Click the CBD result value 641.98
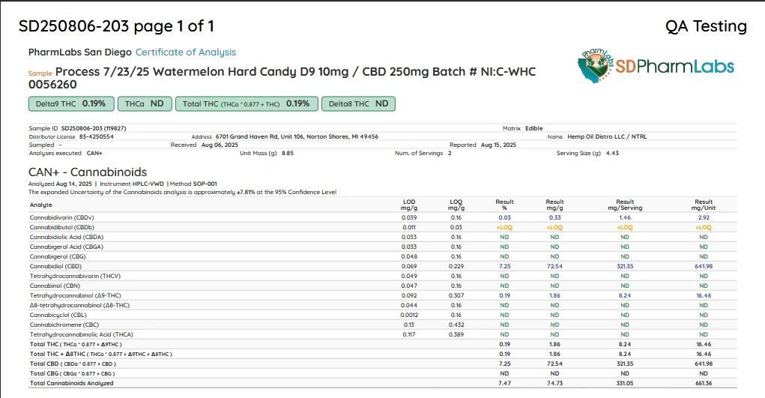The height and width of the screenshot is (398, 765). pyautogui.click(x=703, y=266)
